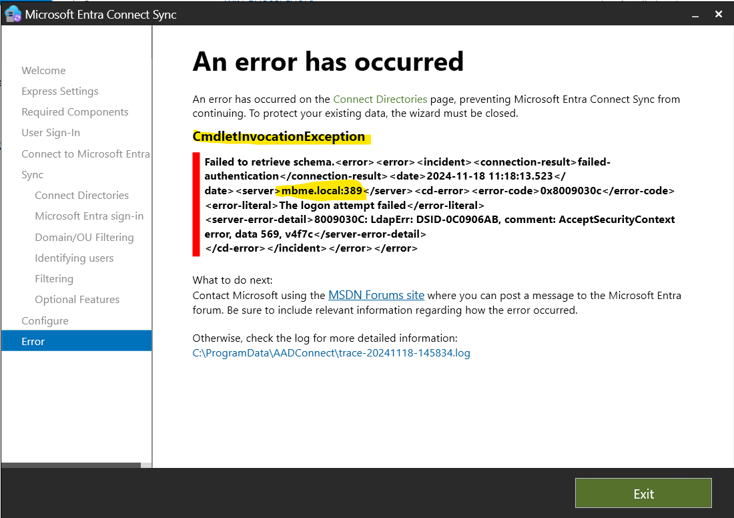734x518 pixels.
Task: Click the sidebar horizontal scrollbar
Action: [x=71, y=465]
